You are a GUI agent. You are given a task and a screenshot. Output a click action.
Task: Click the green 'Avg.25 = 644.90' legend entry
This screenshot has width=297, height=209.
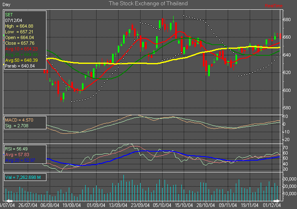click(22, 54)
